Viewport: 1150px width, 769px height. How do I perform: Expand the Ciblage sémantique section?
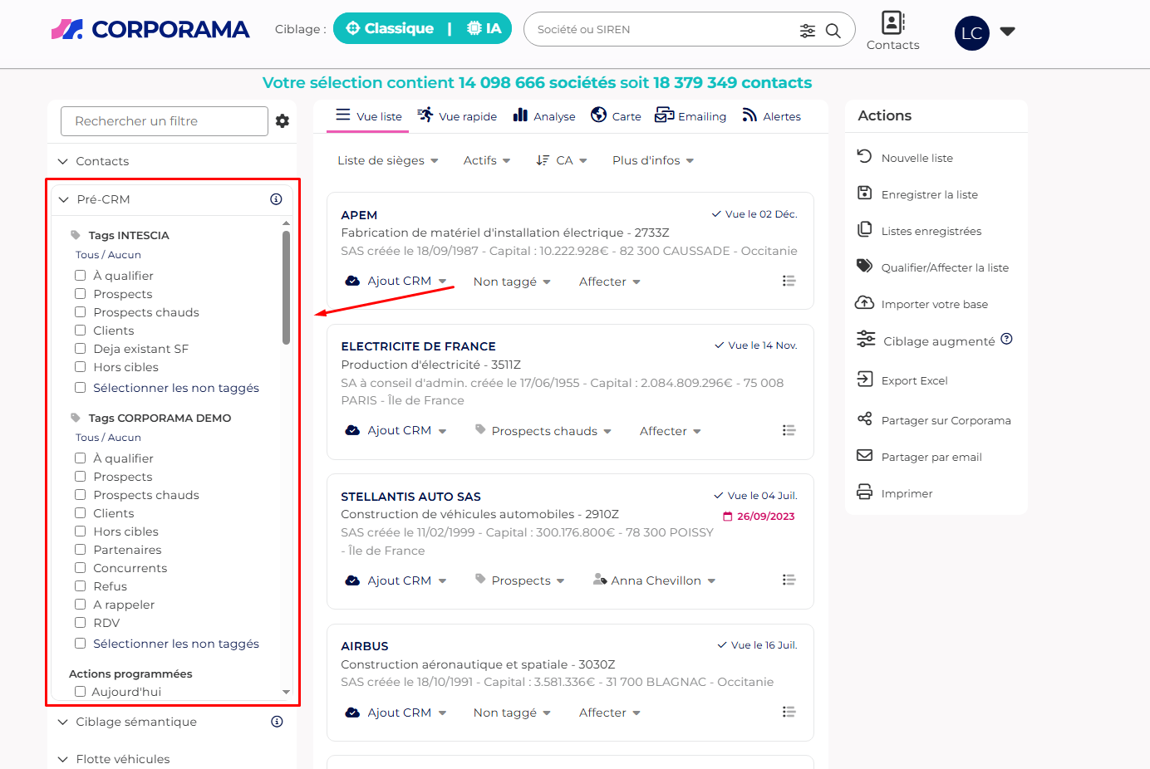(136, 722)
